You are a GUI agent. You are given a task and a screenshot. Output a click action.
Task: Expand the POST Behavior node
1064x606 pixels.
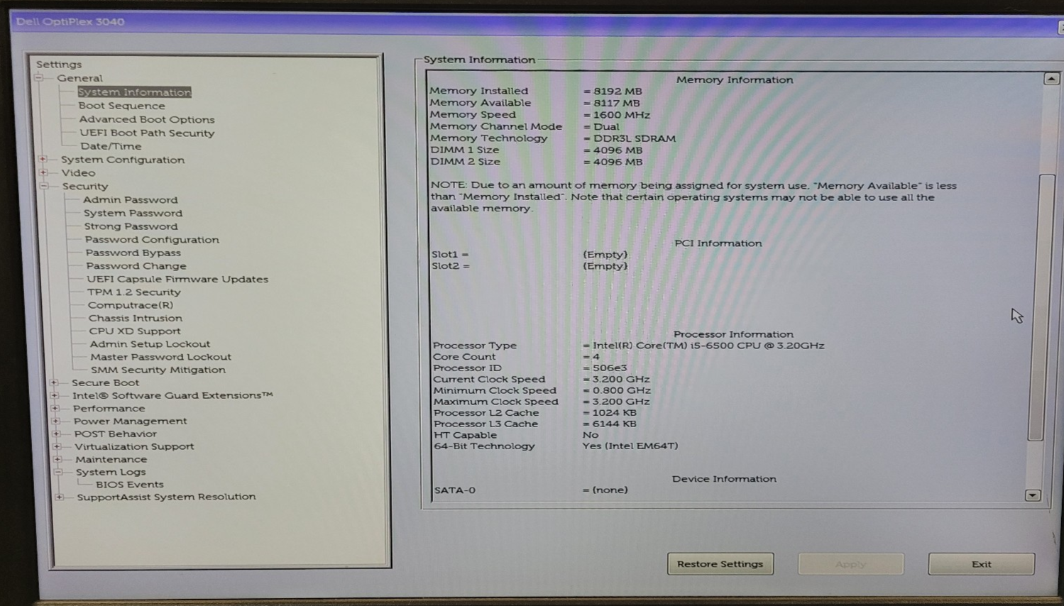(x=57, y=434)
